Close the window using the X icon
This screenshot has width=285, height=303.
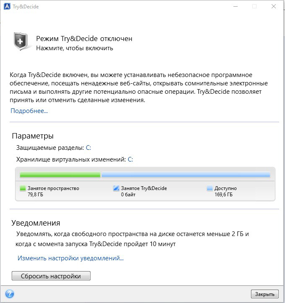(x=274, y=6)
